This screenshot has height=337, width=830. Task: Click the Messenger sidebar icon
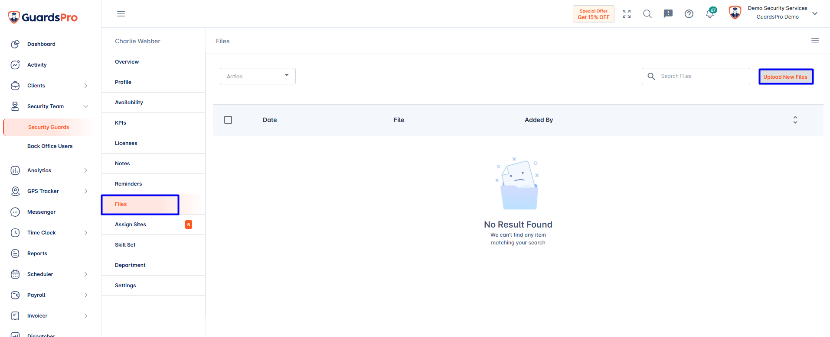pos(15,212)
